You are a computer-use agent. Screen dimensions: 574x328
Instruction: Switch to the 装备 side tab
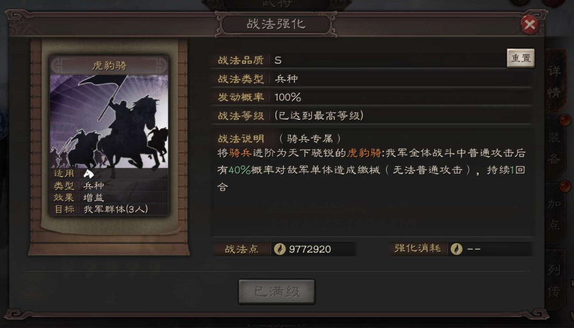(554, 148)
